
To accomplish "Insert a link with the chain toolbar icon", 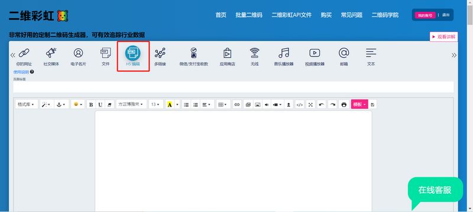I will pos(237,104).
